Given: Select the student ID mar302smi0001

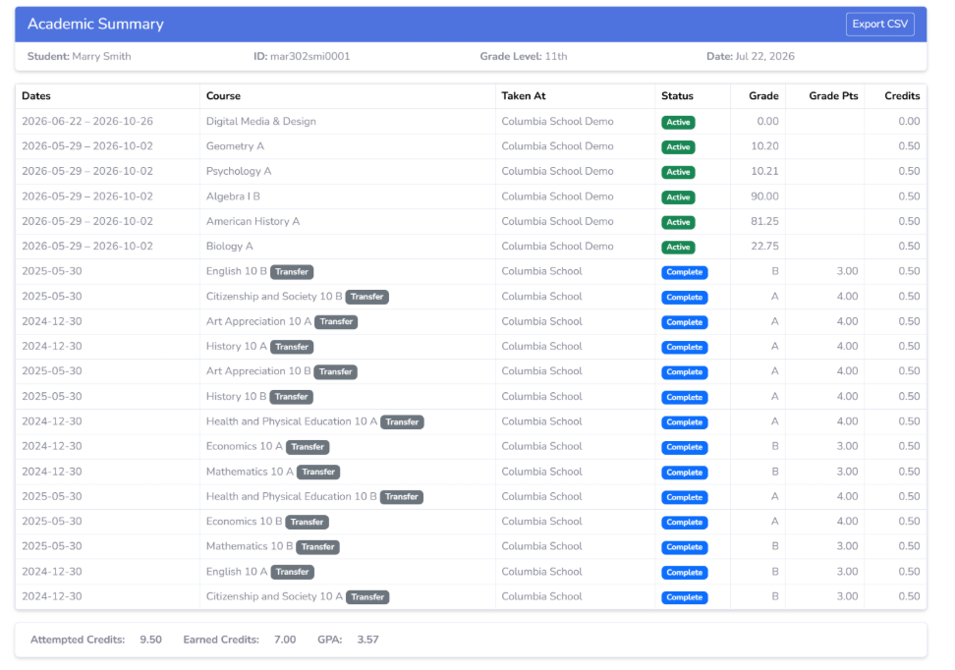Looking at the screenshot, I should pos(310,56).
